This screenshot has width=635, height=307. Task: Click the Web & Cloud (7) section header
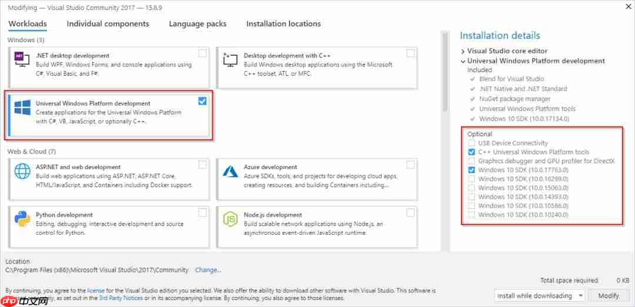[x=31, y=151]
